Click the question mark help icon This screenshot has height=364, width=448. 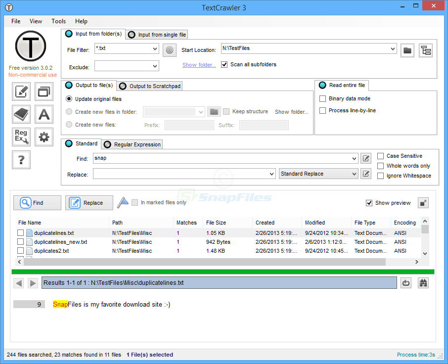coord(21,160)
